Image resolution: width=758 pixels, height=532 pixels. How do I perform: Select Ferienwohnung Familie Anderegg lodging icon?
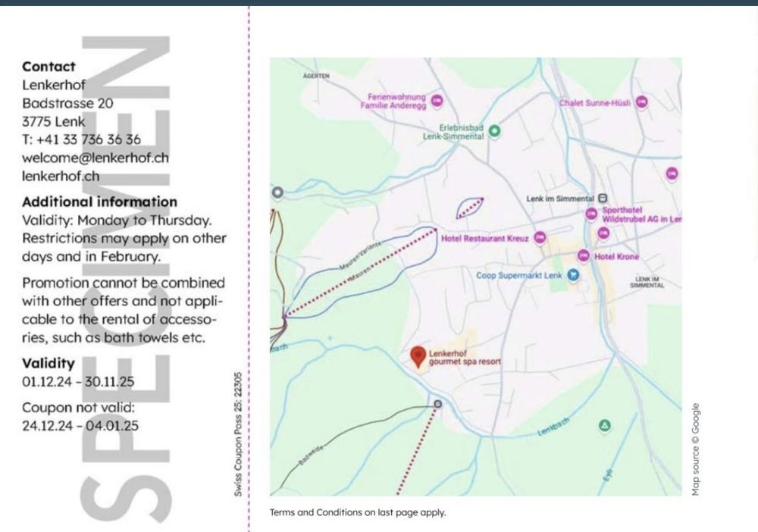[437, 101]
